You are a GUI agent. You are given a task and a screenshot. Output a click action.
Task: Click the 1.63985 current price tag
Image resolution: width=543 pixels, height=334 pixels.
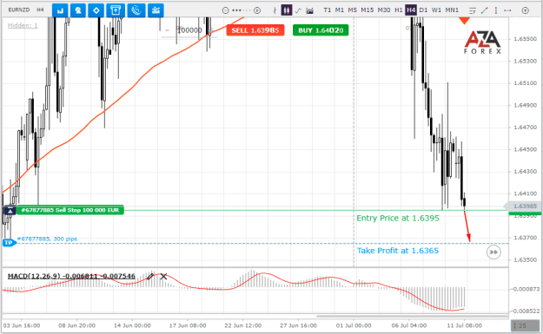[522, 206]
